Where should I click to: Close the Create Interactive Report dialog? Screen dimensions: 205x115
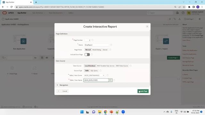pyautogui.click(x=147, y=27)
